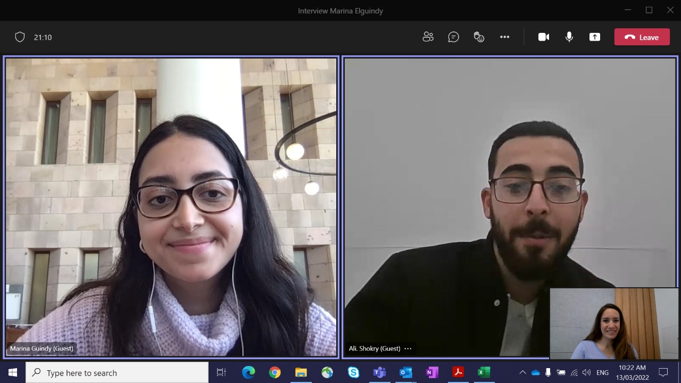Image resolution: width=681 pixels, height=383 pixels.
Task: Select Marina Guindy's video tile
Action: 171,207
